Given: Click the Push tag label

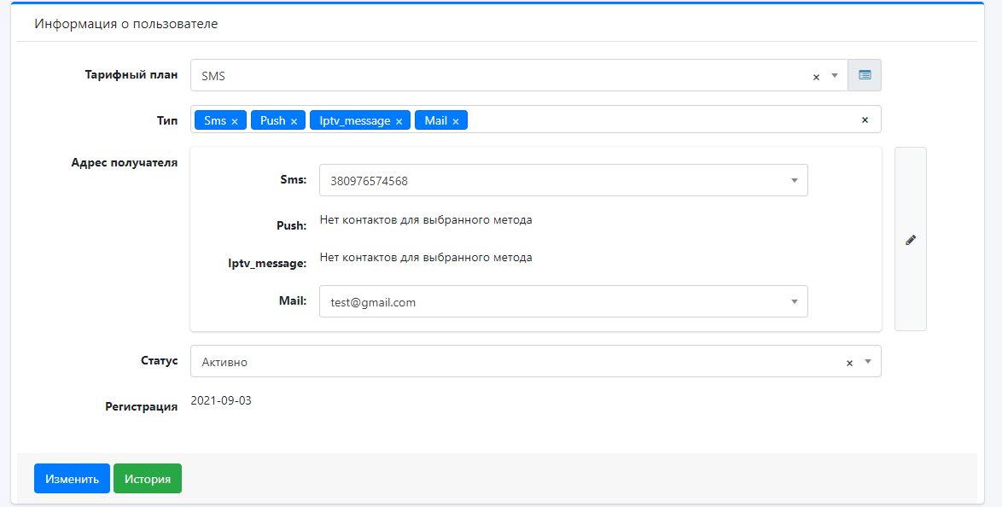Looking at the screenshot, I should tap(272, 120).
